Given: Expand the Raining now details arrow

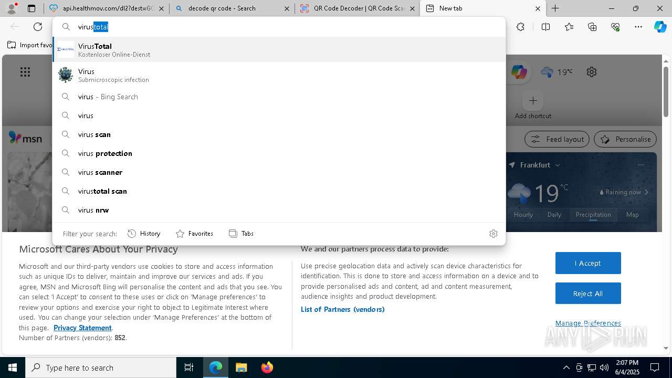Looking at the screenshot, I should pyautogui.click(x=646, y=192).
